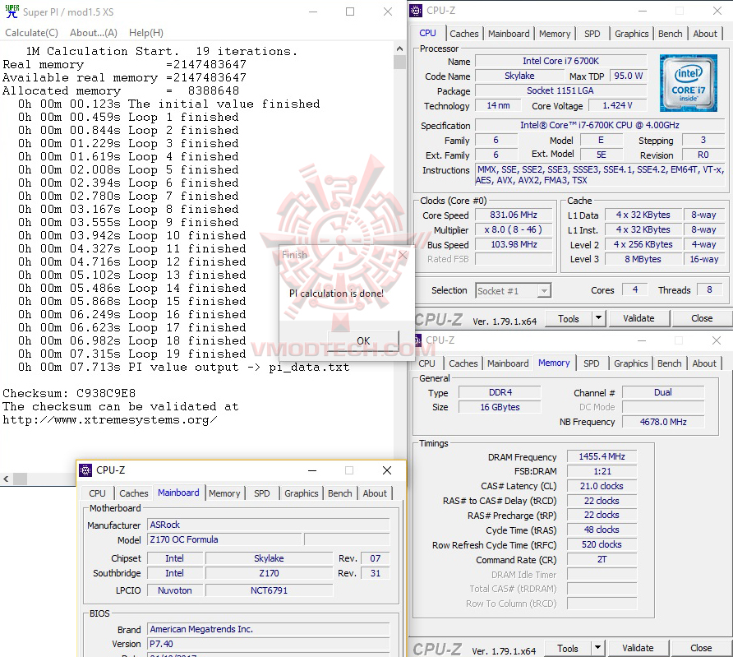
Task: Select the Caches tab in Mainboard CPU-Z window
Action: coord(134,493)
